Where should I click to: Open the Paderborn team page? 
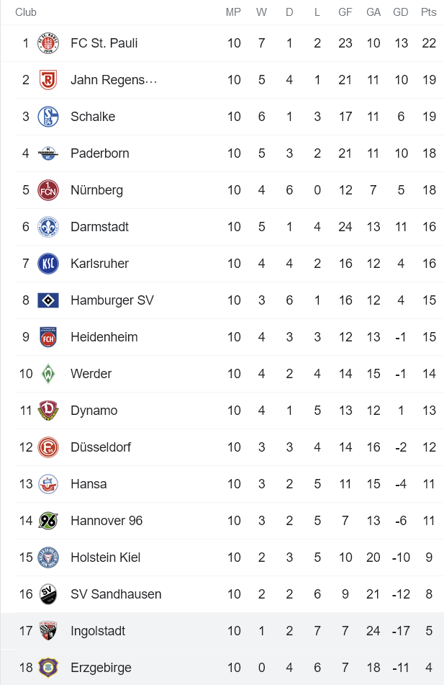[101, 153]
